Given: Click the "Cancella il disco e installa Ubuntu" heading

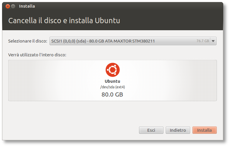Looking at the screenshot, I should coord(64,21).
